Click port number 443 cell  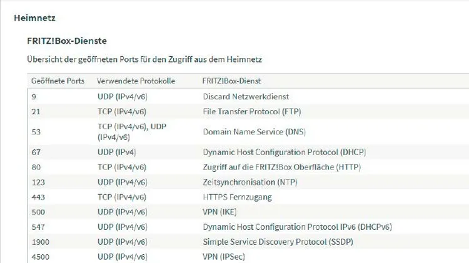(38, 197)
